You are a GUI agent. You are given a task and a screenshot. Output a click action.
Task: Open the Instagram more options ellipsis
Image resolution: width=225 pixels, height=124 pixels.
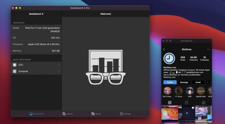(208, 50)
